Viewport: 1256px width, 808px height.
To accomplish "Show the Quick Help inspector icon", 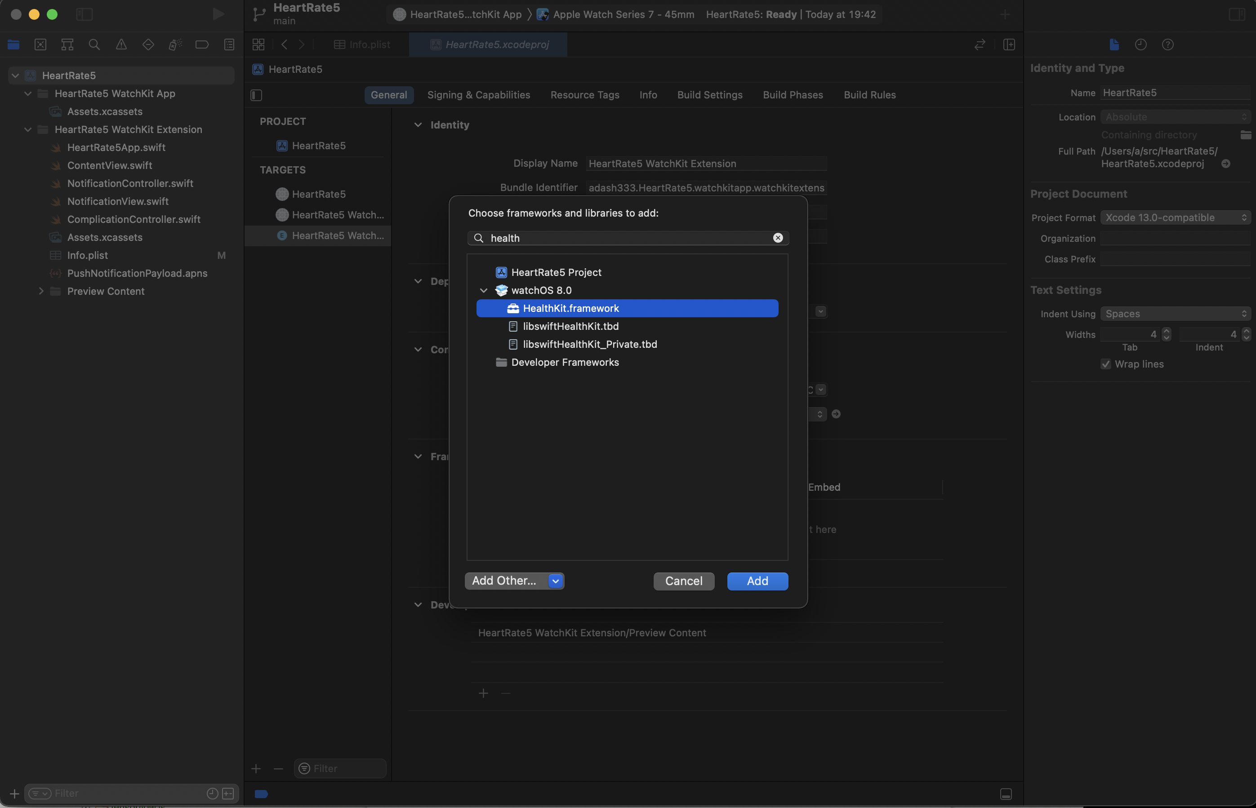I will tap(1168, 44).
